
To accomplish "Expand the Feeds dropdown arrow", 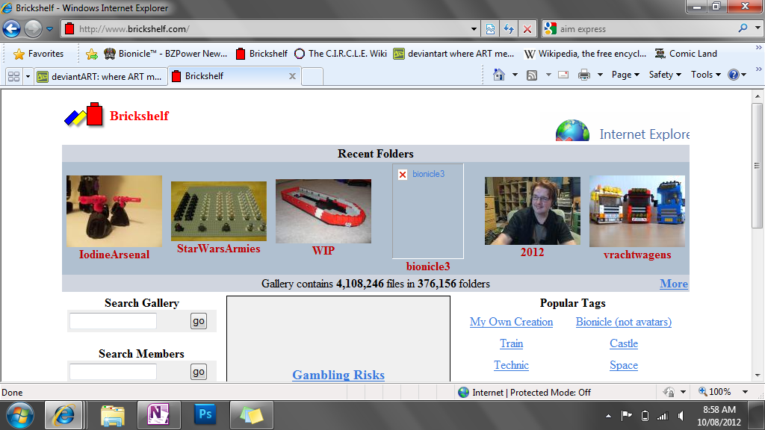I will point(548,75).
